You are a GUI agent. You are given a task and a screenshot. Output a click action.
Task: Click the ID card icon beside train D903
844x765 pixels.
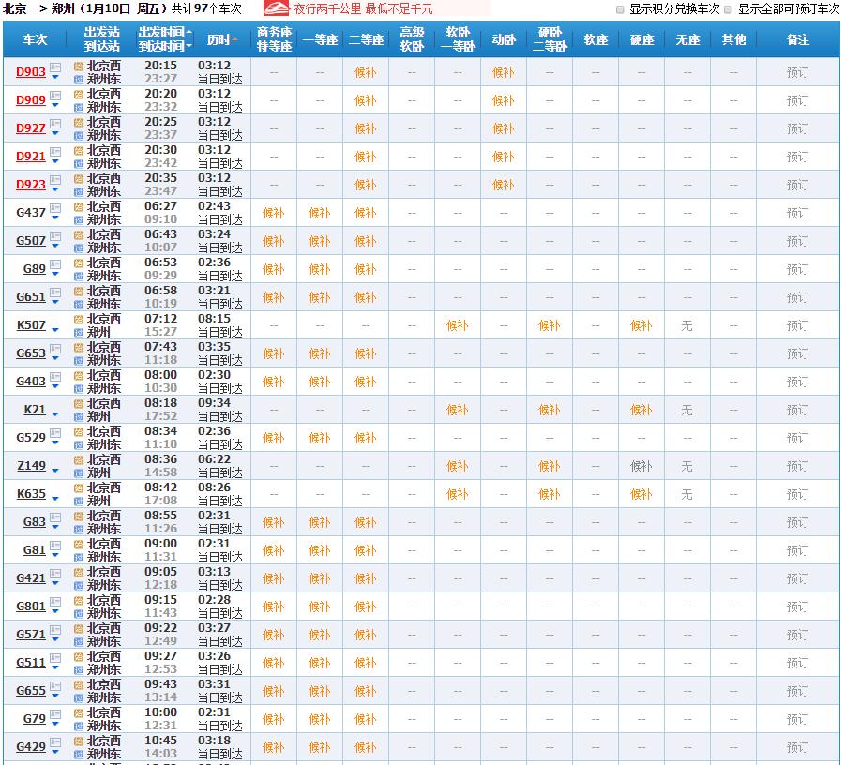55,67
